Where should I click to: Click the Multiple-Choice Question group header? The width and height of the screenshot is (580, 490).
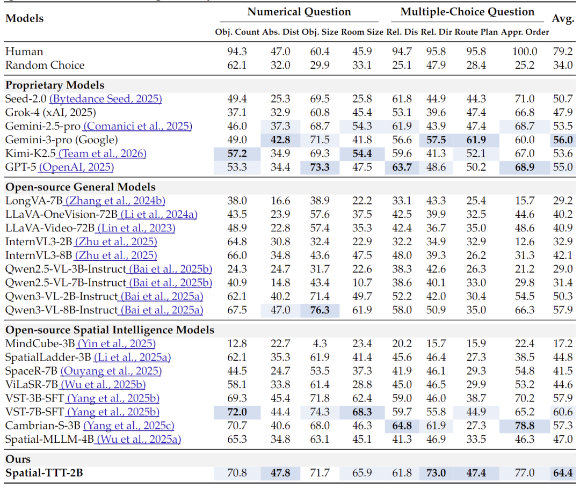click(x=468, y=12)
